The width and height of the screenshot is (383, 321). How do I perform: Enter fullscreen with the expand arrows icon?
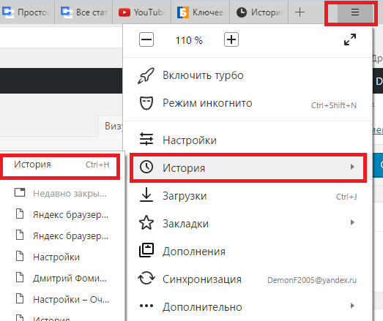pos(350,39)
